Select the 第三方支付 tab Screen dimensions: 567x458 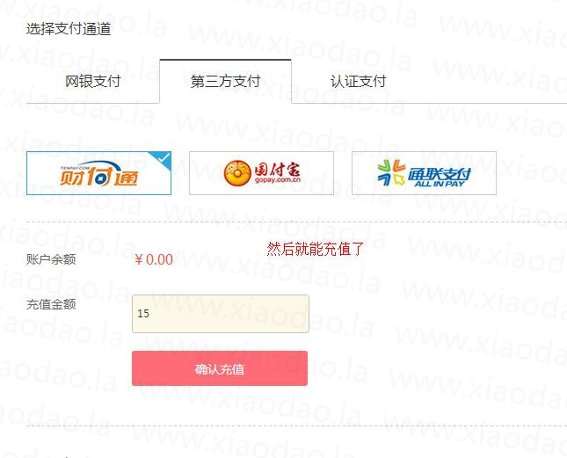click(x=225, y=82)
